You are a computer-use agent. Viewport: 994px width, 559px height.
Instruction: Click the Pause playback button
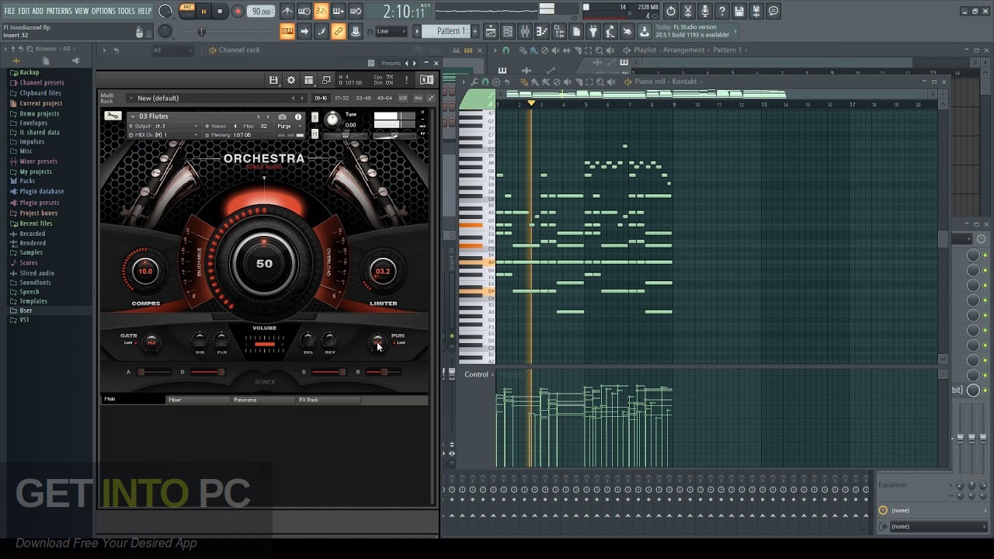click(x=204, y=11)
